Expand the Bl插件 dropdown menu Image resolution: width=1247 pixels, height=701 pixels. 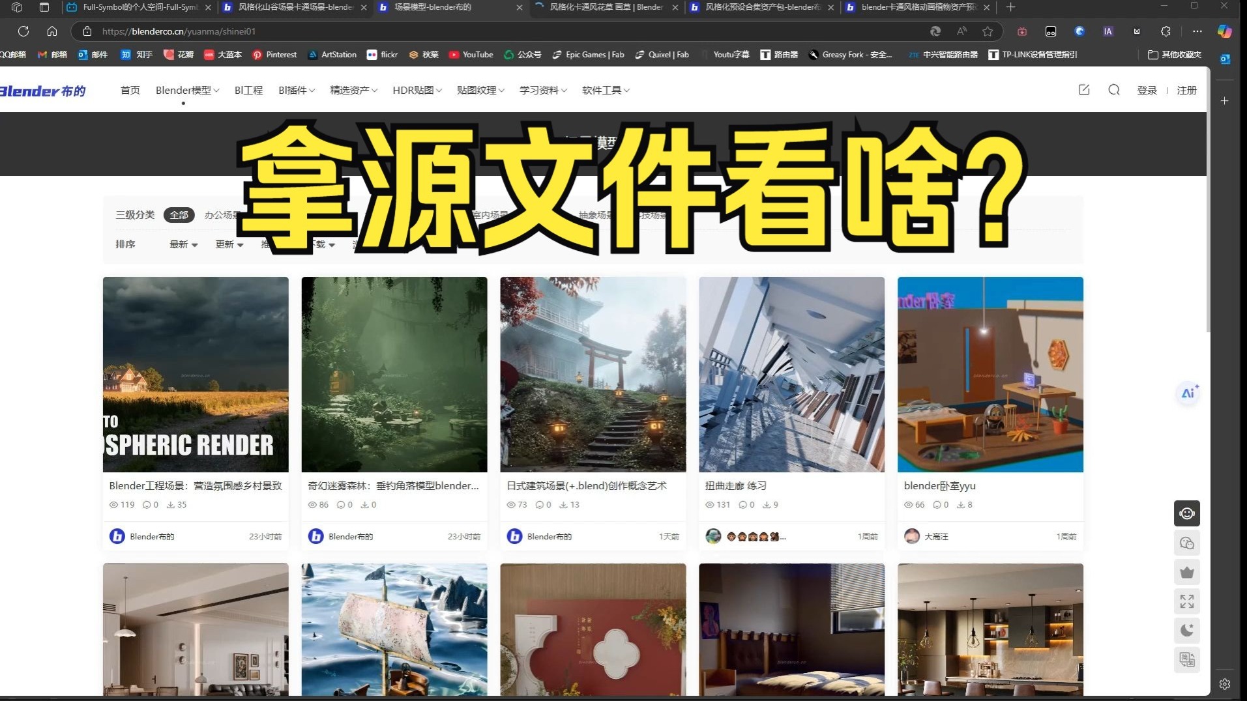click(x=297, y=90)
